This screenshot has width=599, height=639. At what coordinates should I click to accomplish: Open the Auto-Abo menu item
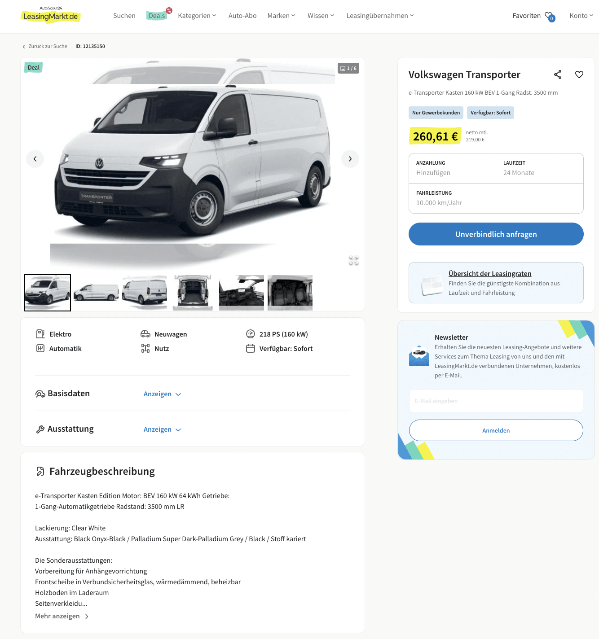242,16
